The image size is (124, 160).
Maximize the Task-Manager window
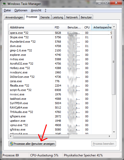(106, 3)
